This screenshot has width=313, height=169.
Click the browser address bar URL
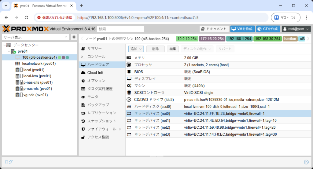tap(138, 17)
